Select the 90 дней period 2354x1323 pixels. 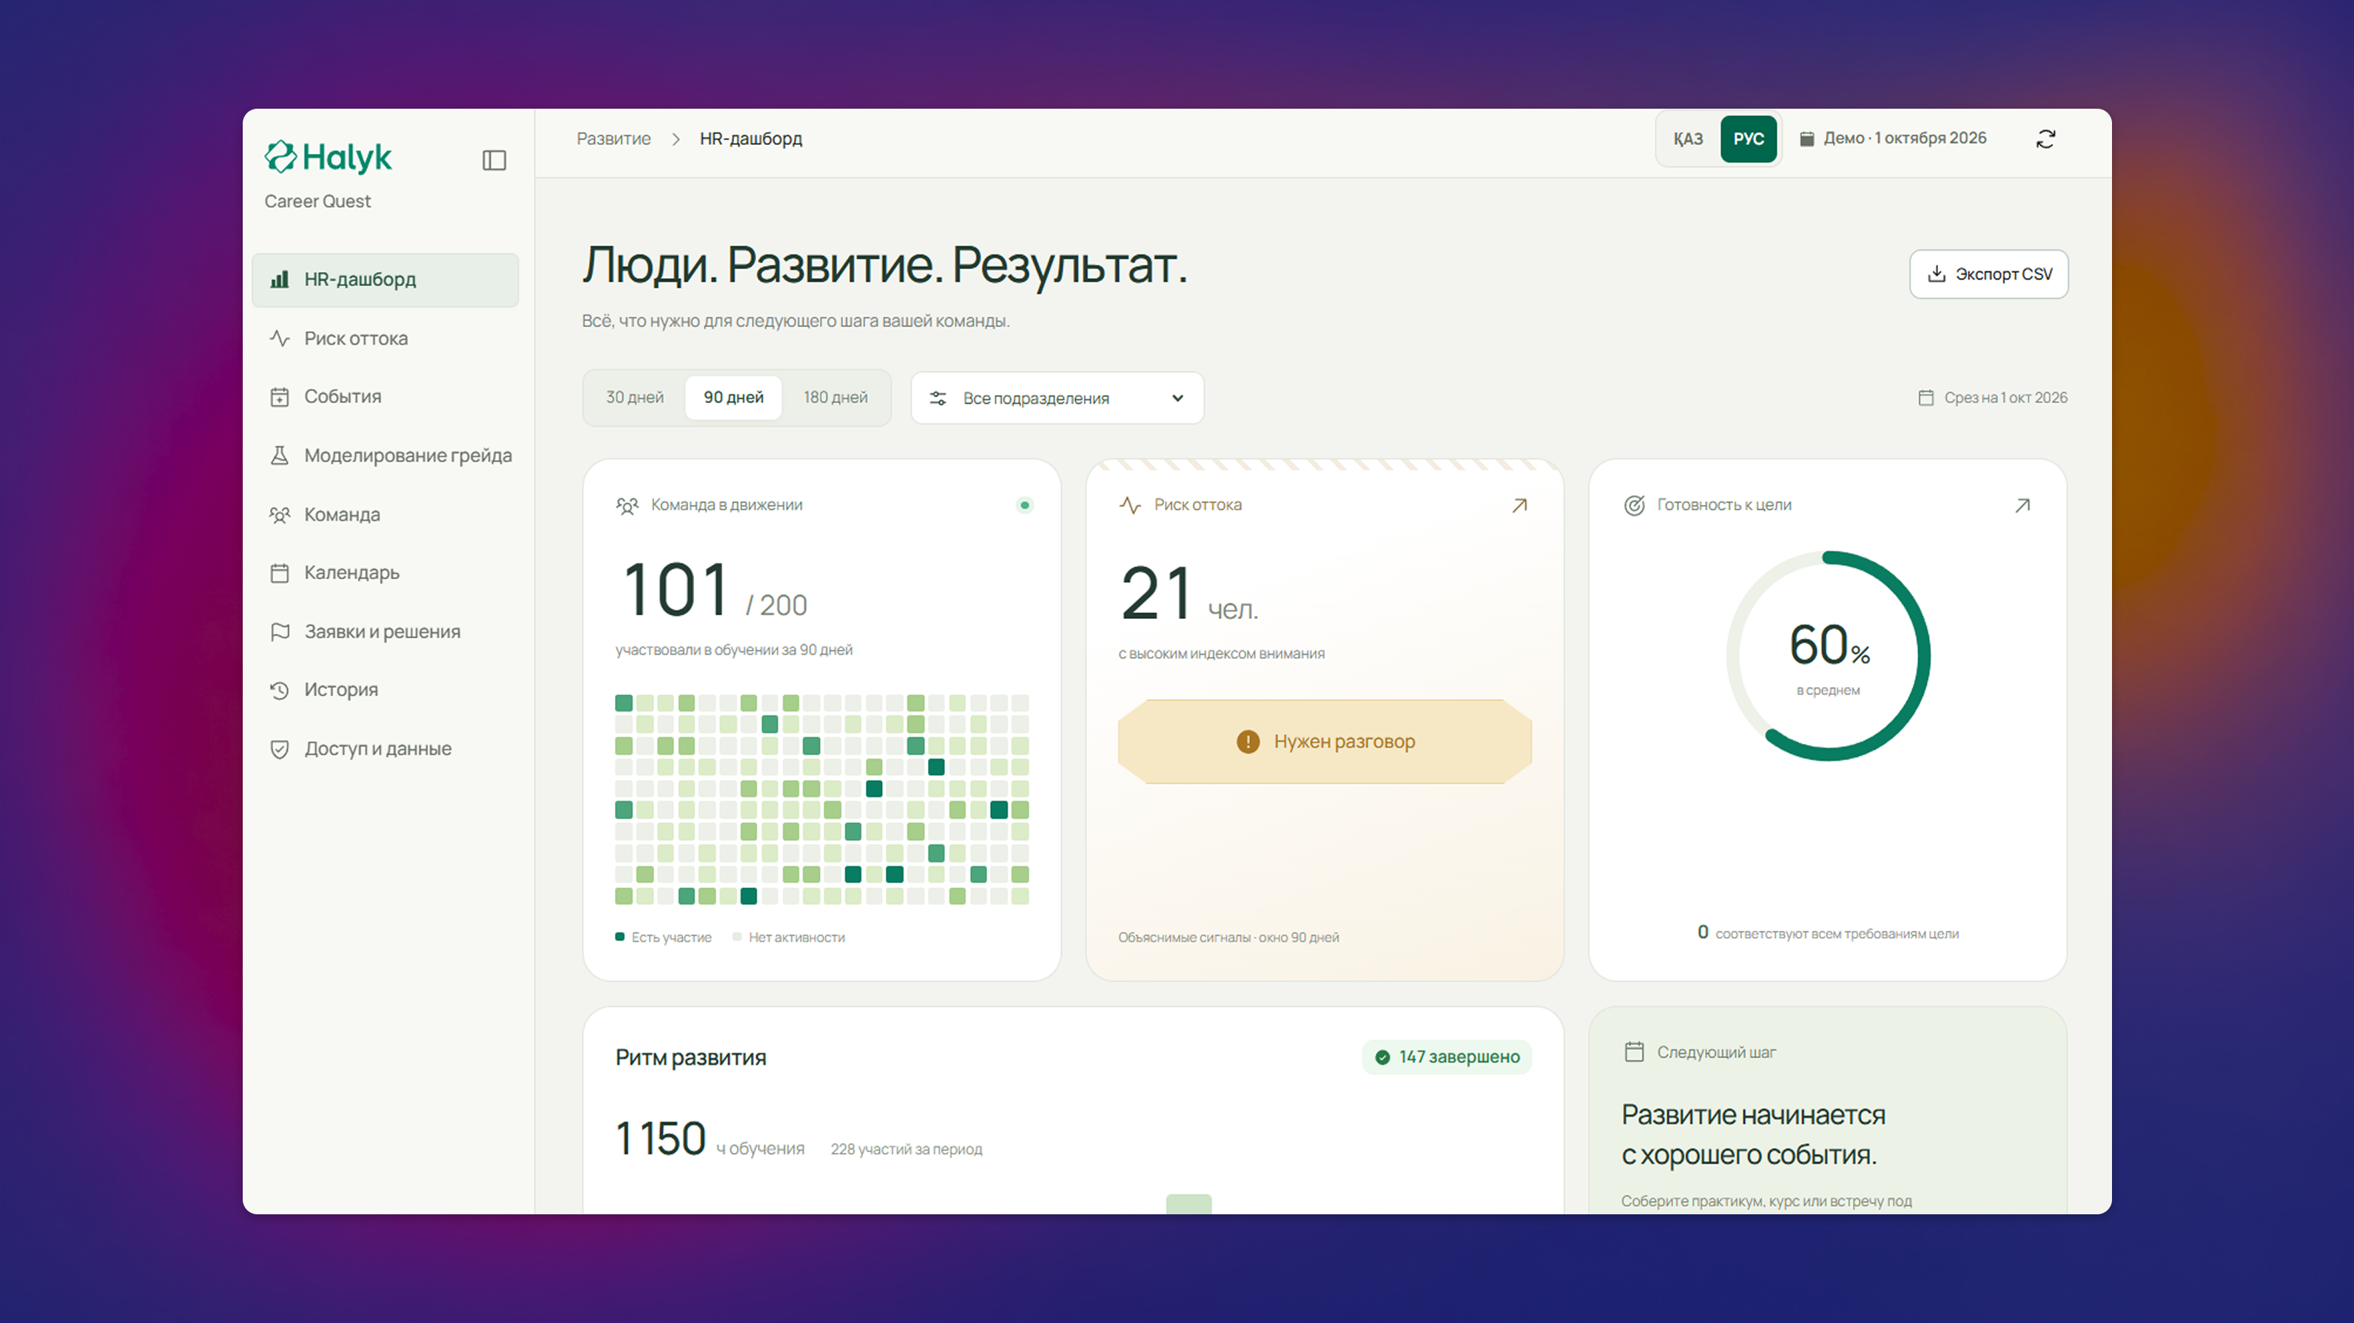[734, 397]
